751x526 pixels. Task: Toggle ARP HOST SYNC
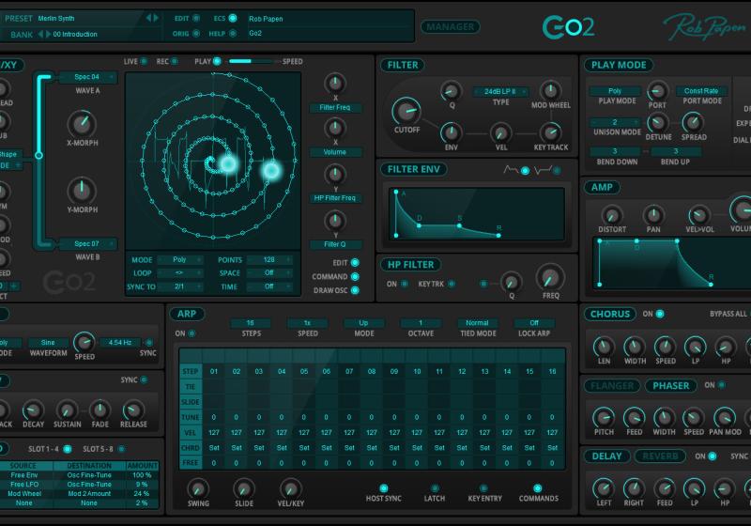(384, 488)
